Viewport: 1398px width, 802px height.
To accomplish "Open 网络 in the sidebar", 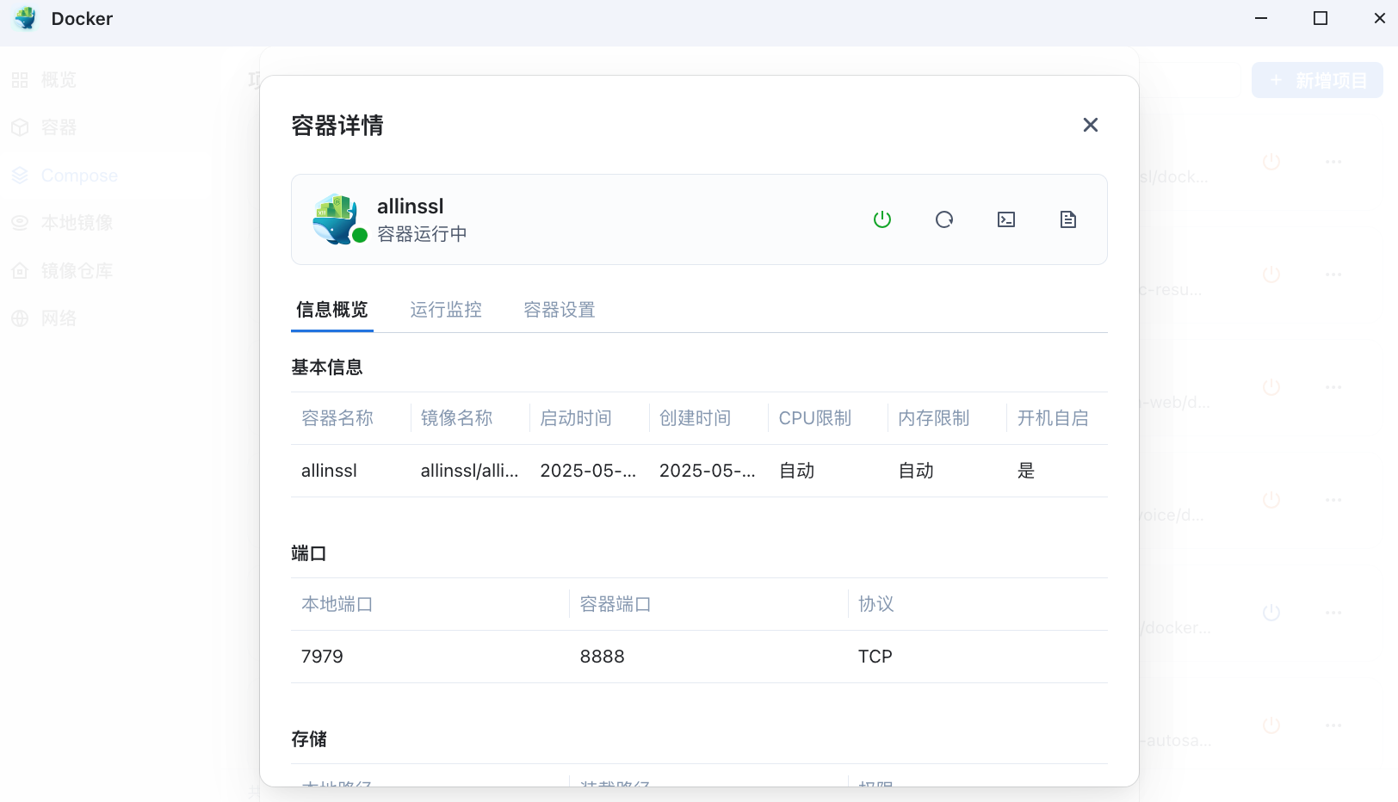I will pos(58,318).
